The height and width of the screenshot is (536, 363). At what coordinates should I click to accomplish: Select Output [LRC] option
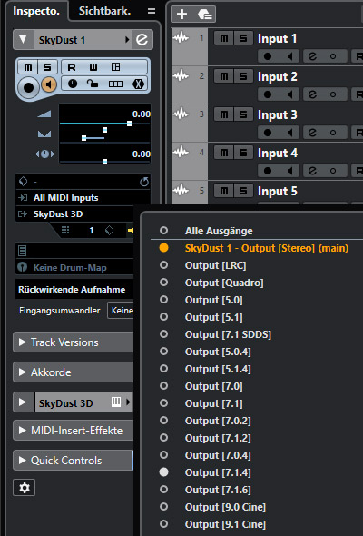point(215,265)
